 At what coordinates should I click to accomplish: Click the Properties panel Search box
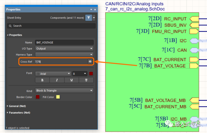pos(51,26)
